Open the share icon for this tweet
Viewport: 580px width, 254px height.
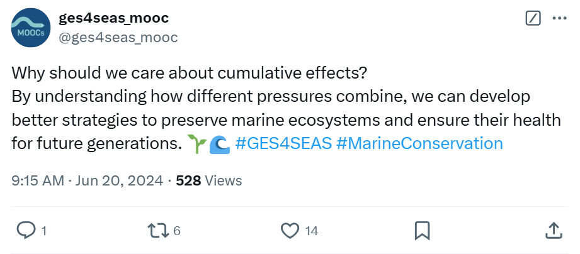[554, 231]
